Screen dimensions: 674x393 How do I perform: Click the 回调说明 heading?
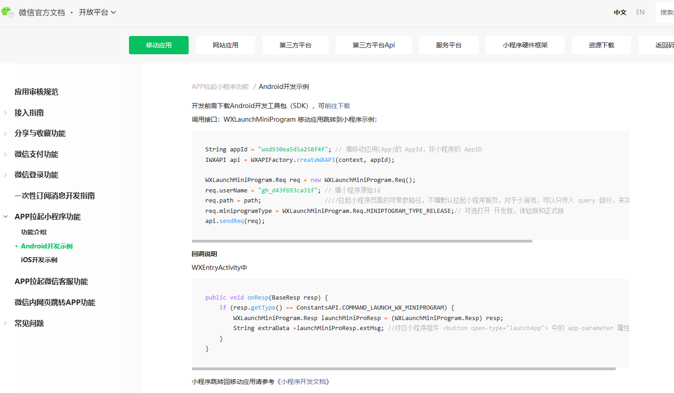(205, 254)
